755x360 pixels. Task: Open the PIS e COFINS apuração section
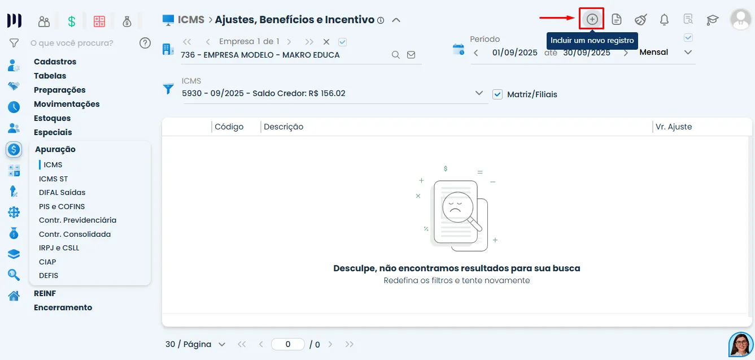[x=61, y=206]
